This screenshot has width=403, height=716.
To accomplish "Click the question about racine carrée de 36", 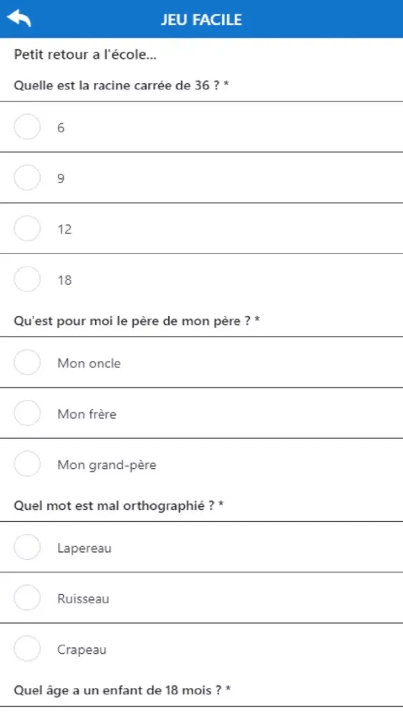I will (x=121, y=85).
